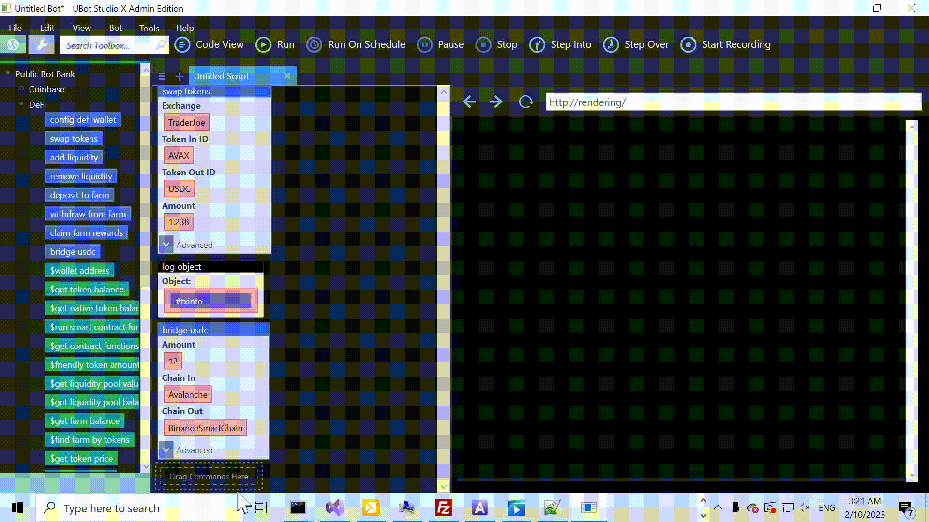Refresh the embedded browser page
The height and width of the screenshot is (522, 929).
click(526, 102)
